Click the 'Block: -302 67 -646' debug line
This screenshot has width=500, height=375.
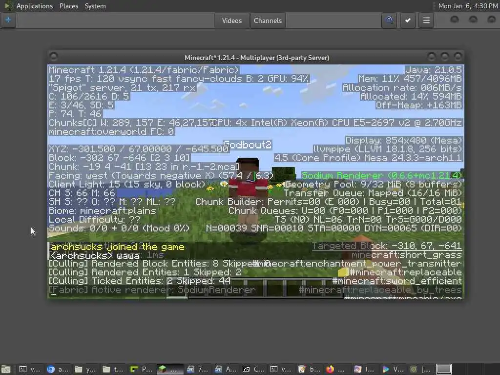coord(119,158)
